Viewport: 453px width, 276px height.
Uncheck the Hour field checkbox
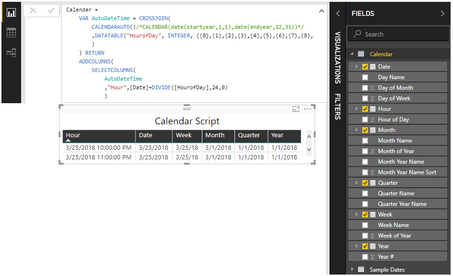[365, 109]
